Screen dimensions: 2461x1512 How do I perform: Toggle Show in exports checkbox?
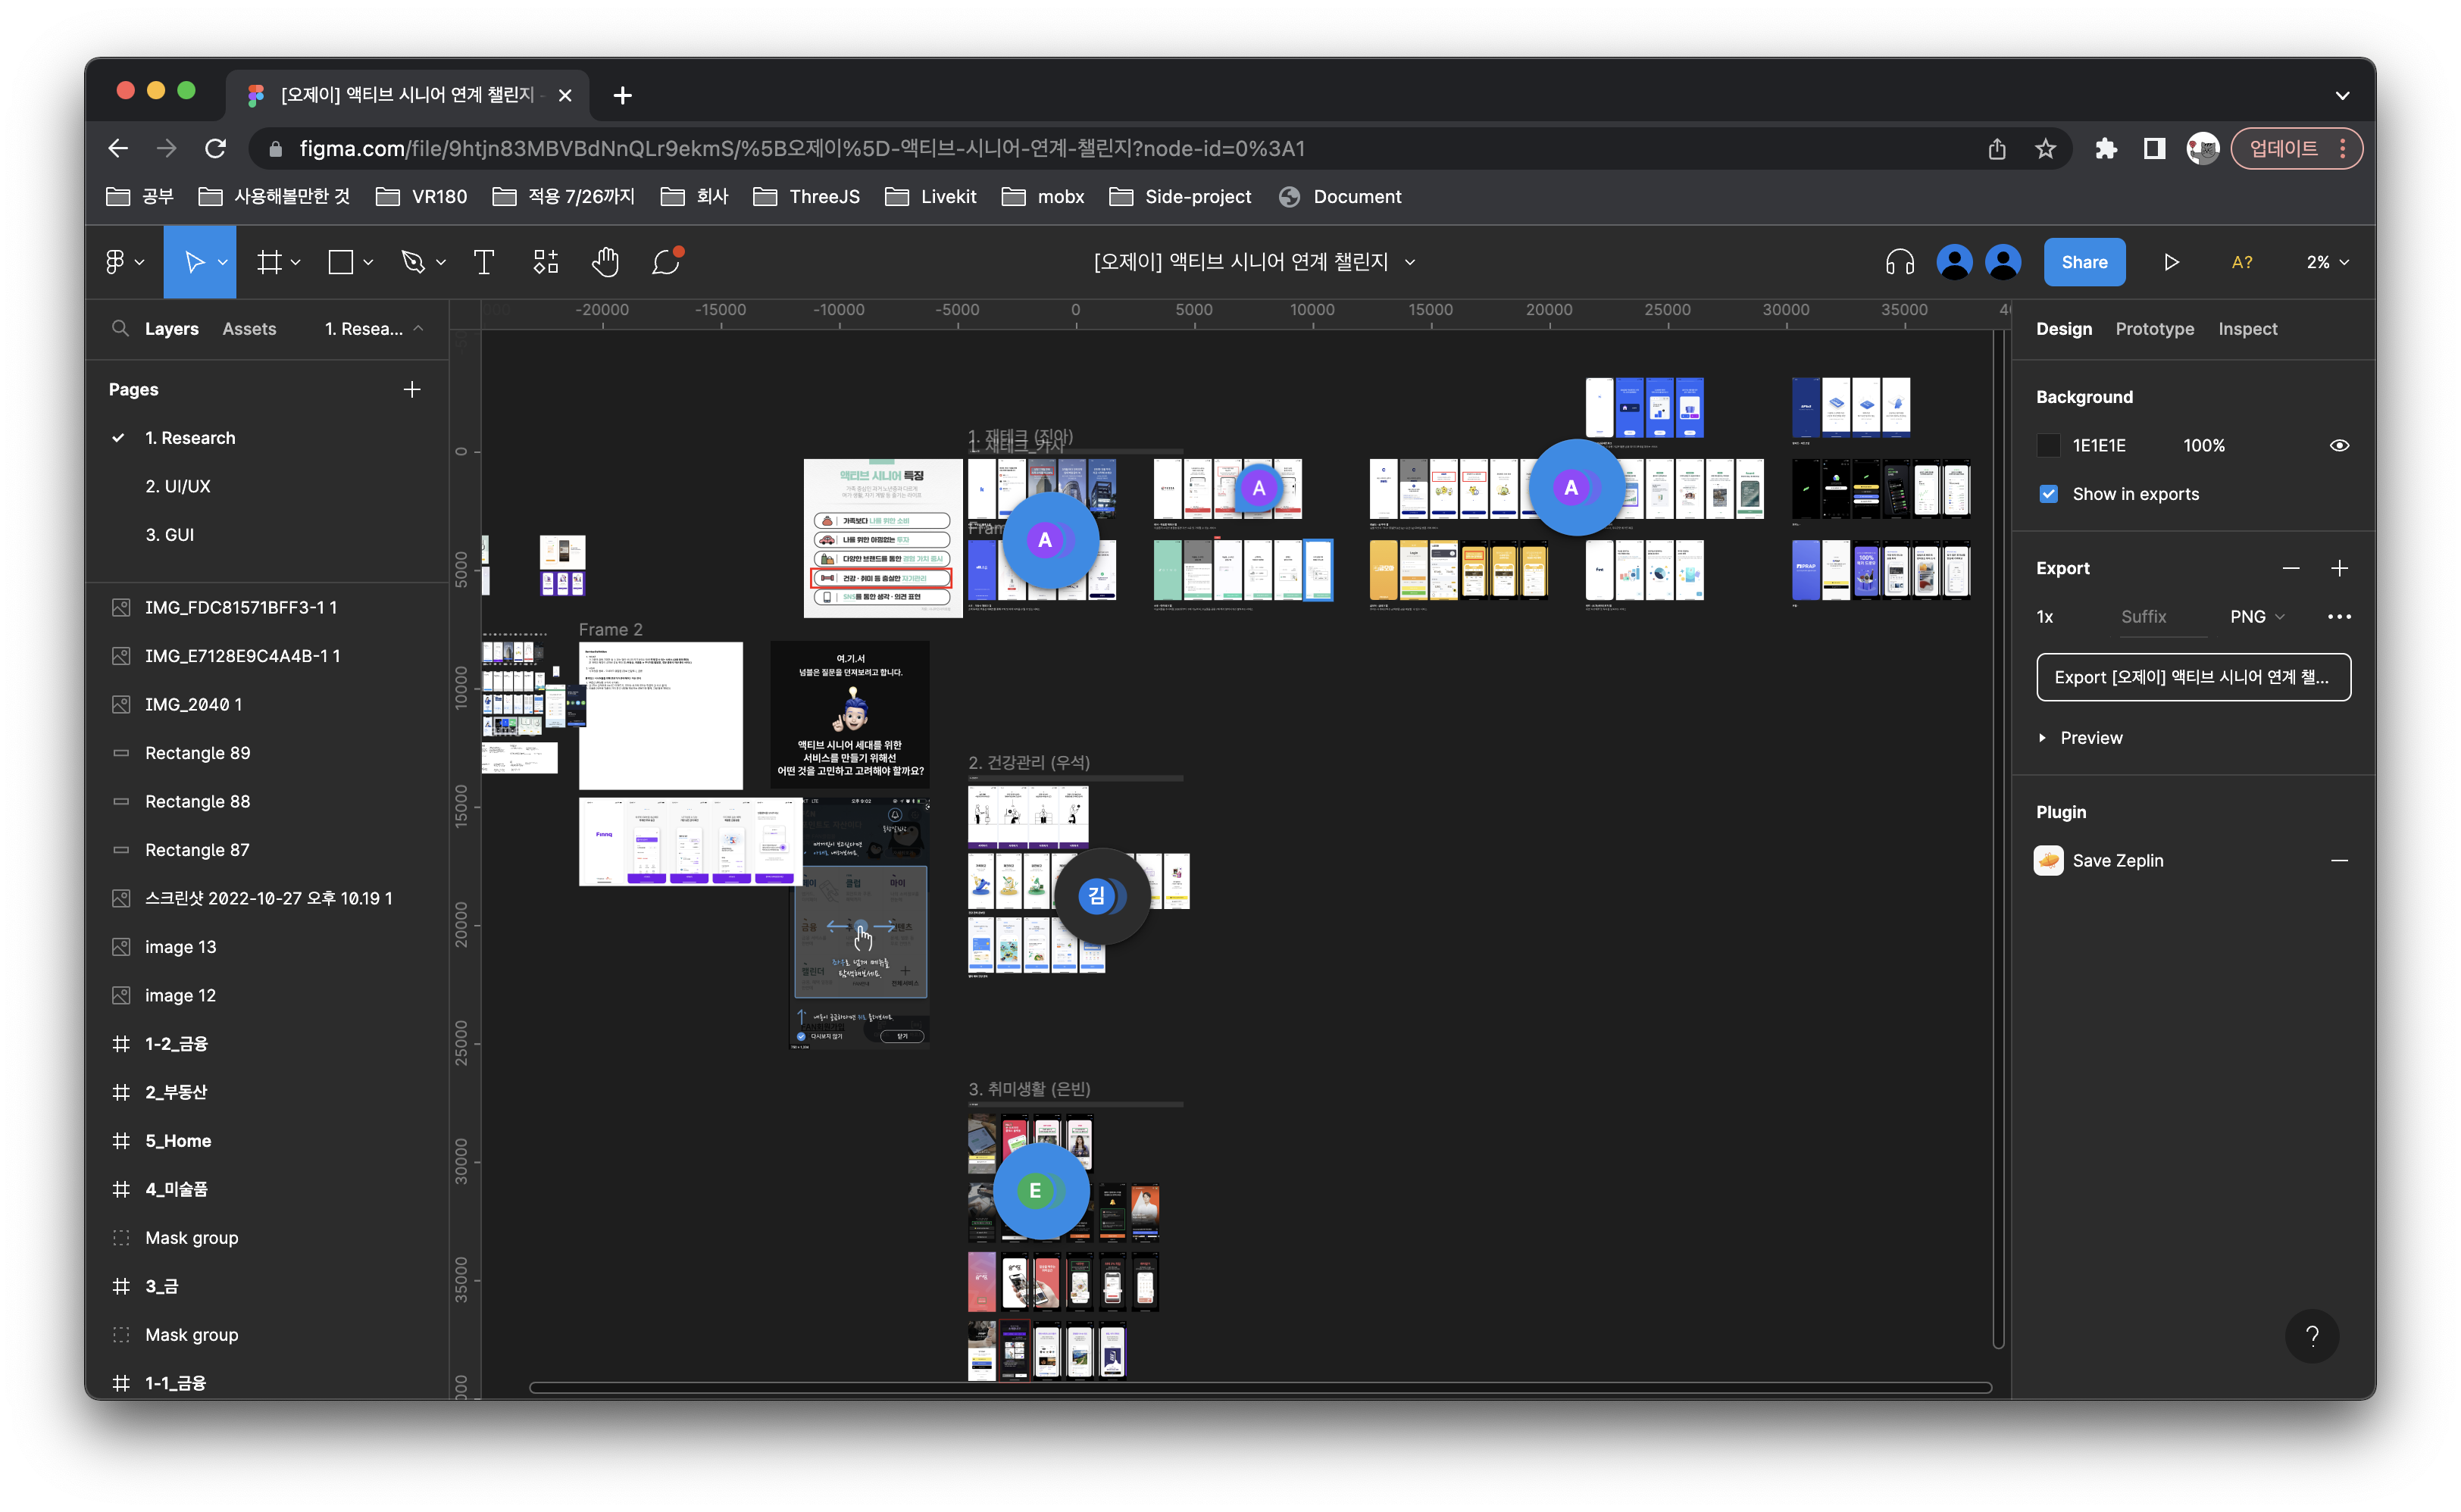2048,494
